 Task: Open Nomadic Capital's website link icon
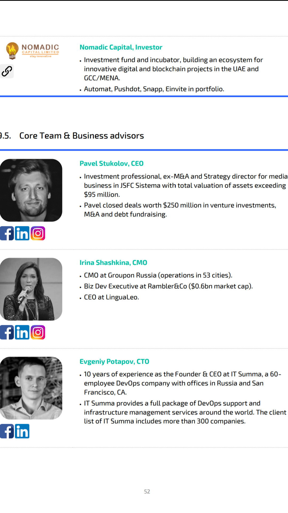click(7, 71)
